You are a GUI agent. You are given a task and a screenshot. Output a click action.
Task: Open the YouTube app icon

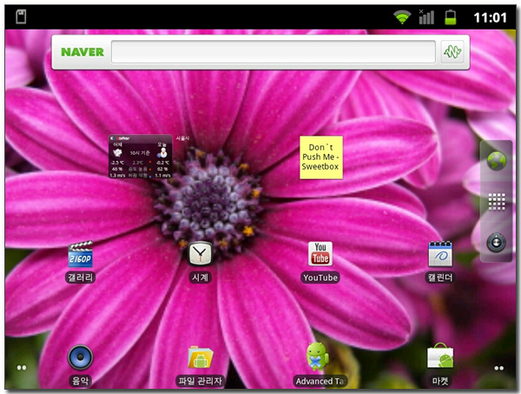point(320,254)
